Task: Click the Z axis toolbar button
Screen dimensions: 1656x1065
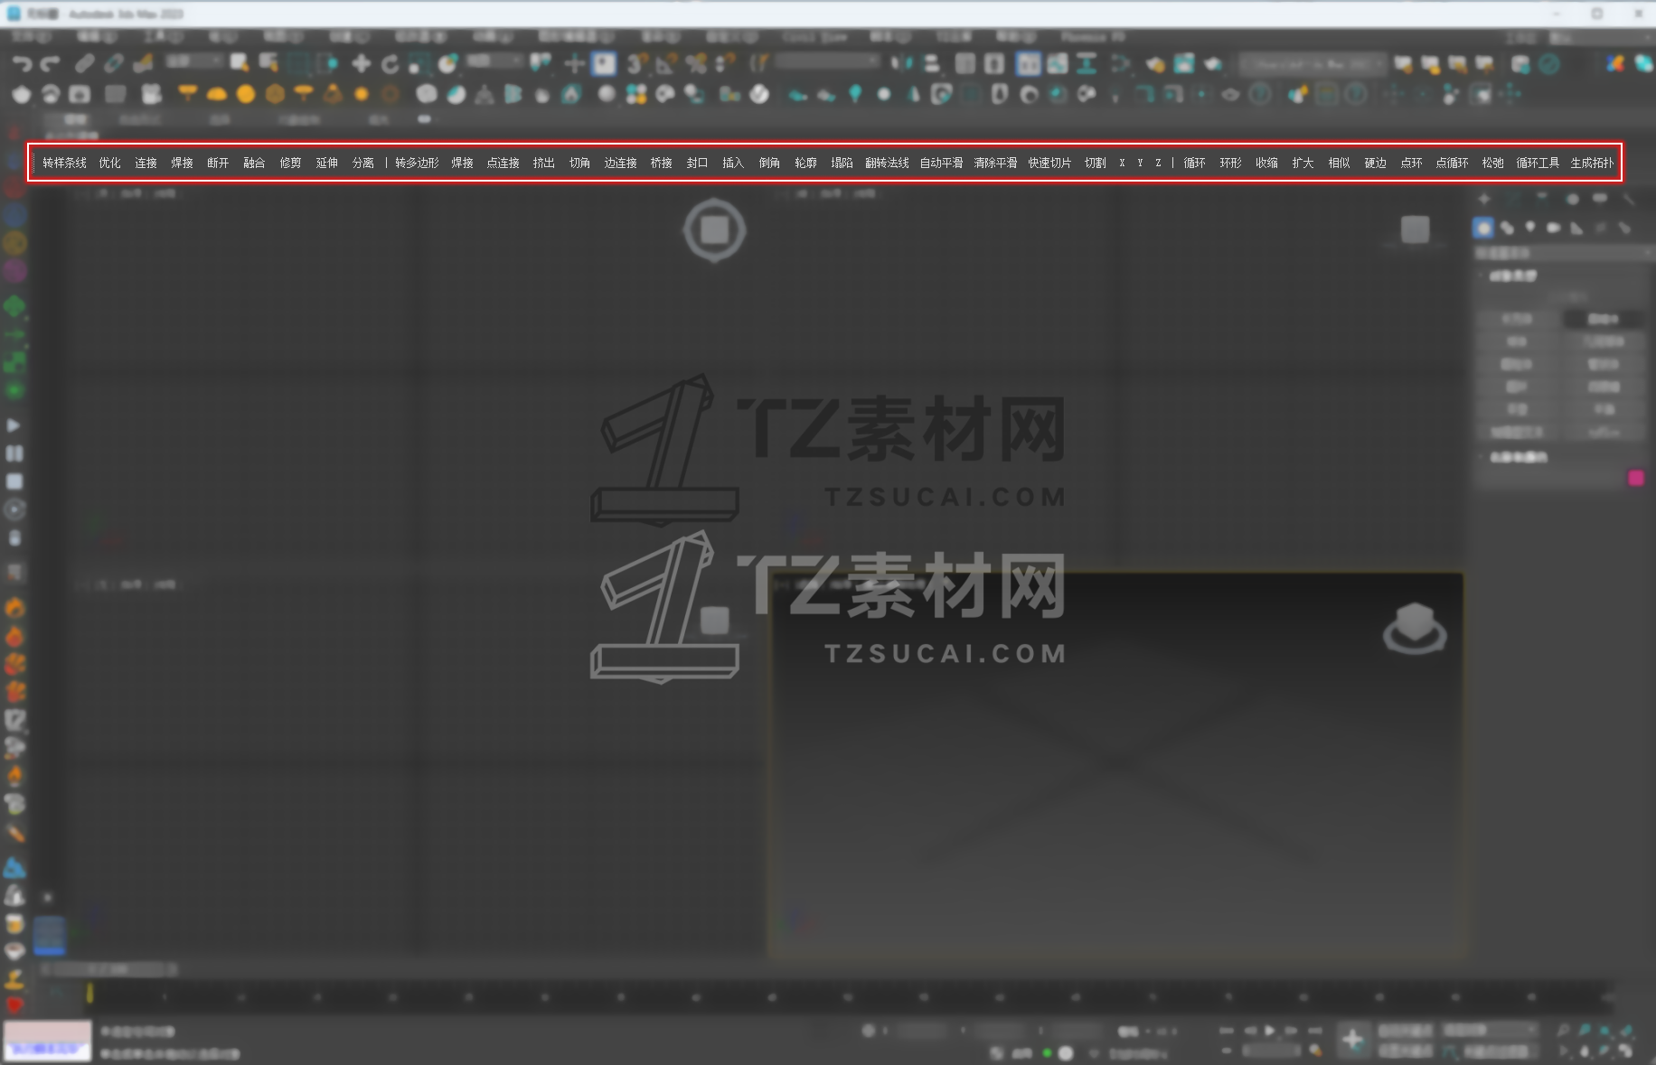Action: pyautogui.click(x=1158, y=163)
